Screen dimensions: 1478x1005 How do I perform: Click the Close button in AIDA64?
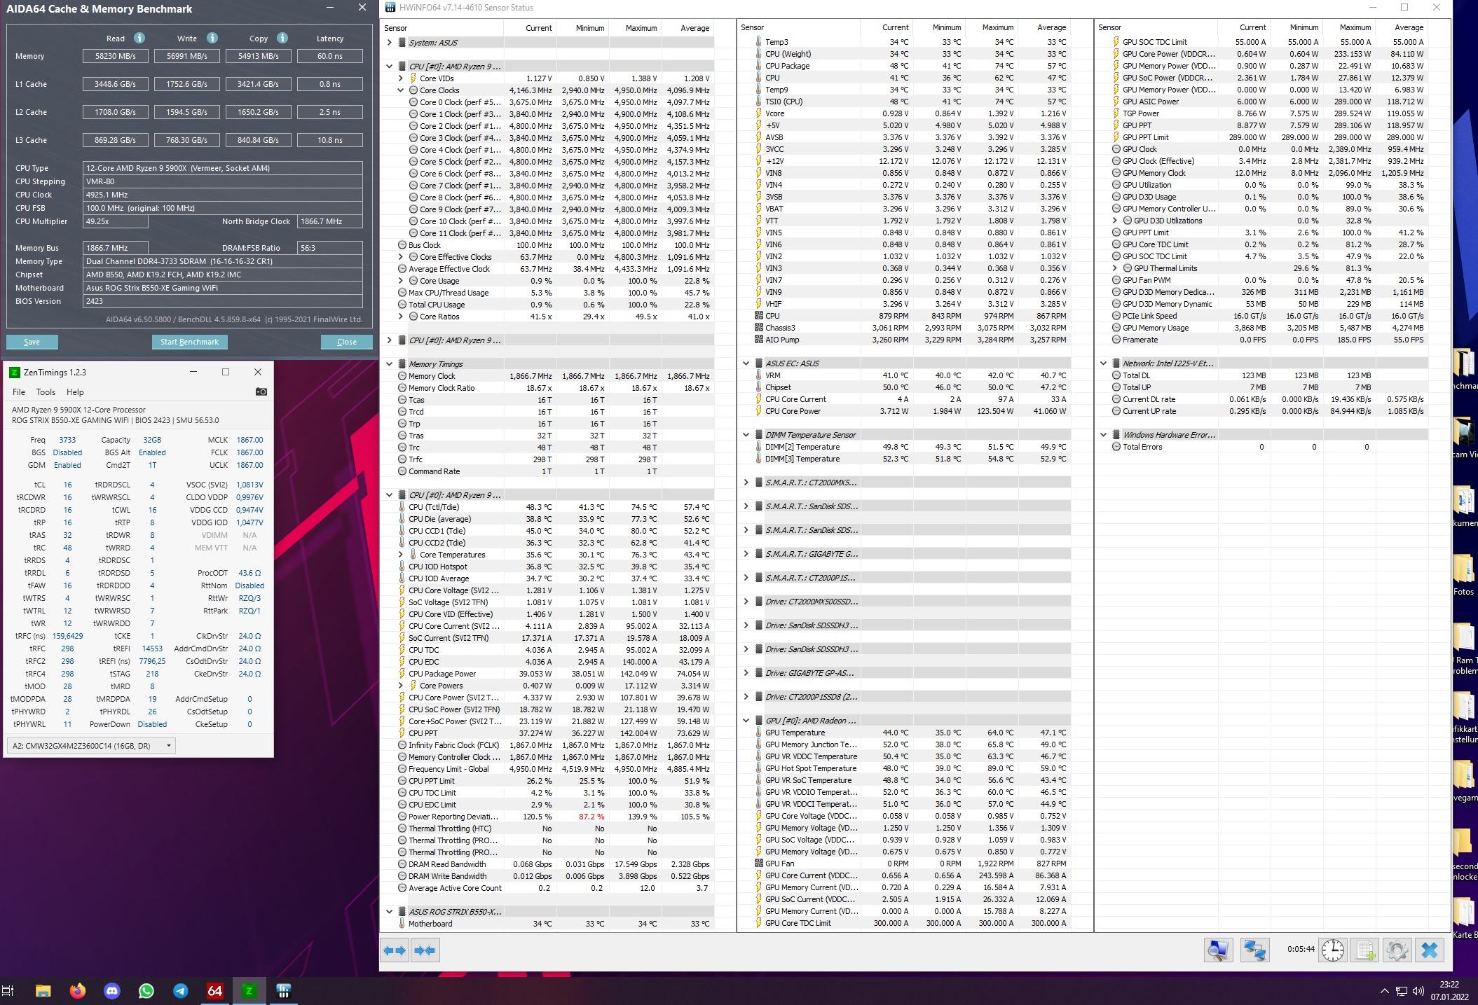tap(347, 342)
